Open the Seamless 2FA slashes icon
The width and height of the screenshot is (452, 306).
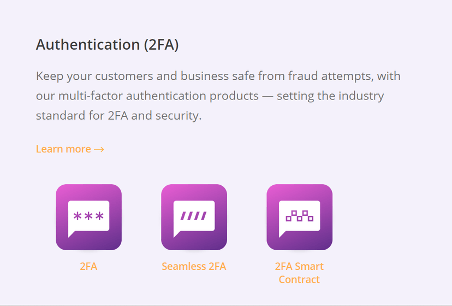click(194, 217)
